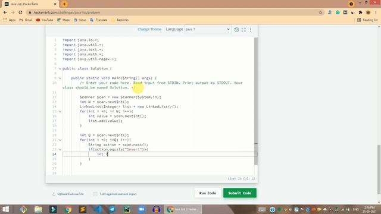
Task: Open the Windows Start menu
Action: [5, 209]
